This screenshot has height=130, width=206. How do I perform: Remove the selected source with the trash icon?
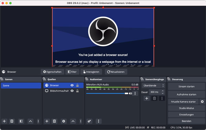[54, 121]
